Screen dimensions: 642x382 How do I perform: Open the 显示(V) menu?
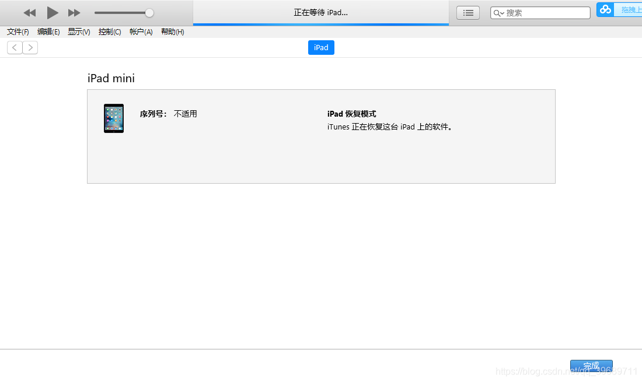79,32
